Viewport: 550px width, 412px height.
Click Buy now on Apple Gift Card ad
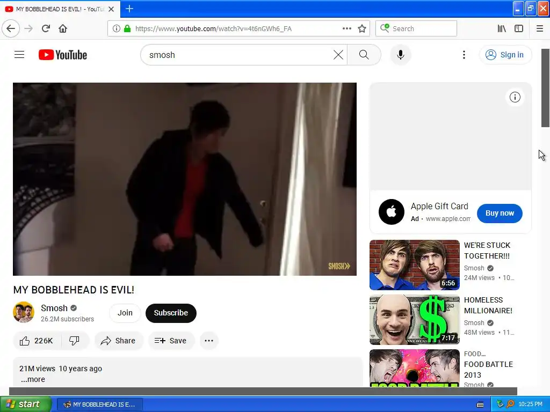tap(500, 214)
